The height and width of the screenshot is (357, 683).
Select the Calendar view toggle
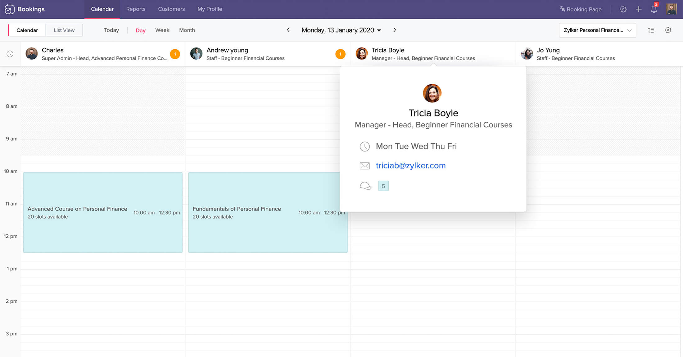[x=27, y=30]
